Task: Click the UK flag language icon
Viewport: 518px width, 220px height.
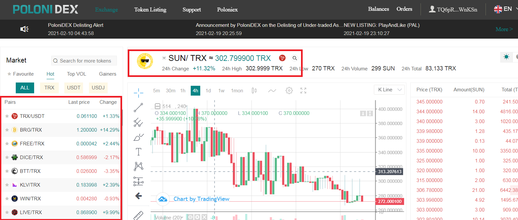Action: point(498,9)
